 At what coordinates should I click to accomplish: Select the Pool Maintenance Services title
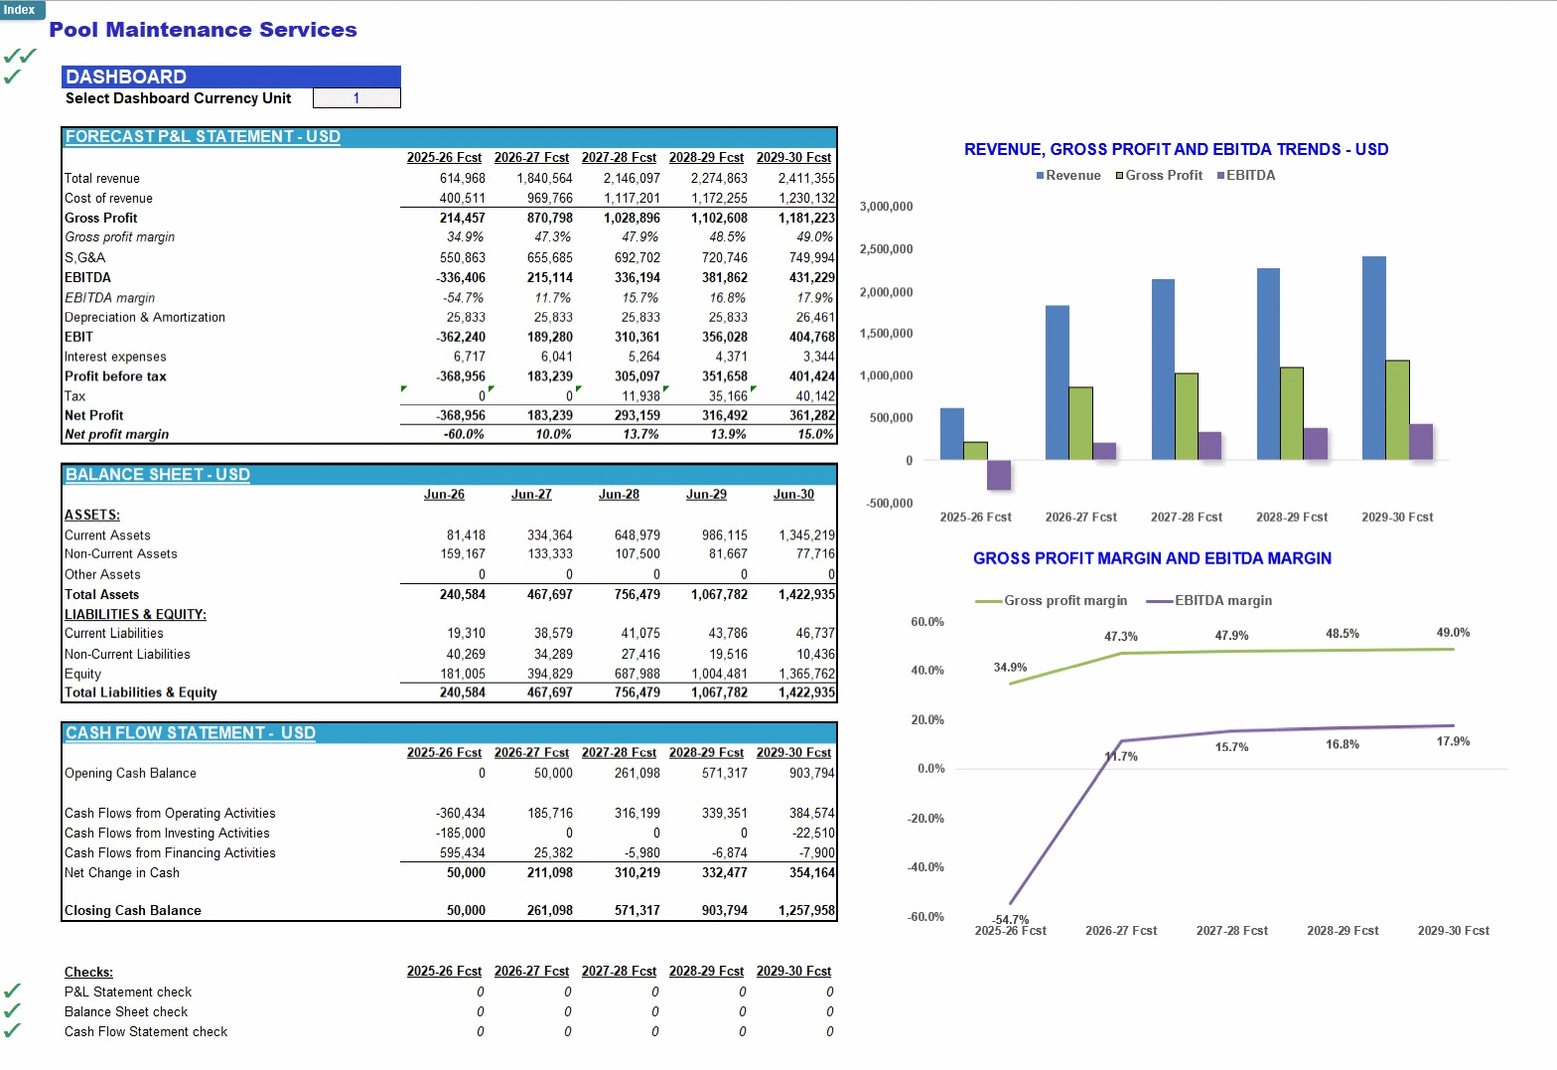coord(203,30)
